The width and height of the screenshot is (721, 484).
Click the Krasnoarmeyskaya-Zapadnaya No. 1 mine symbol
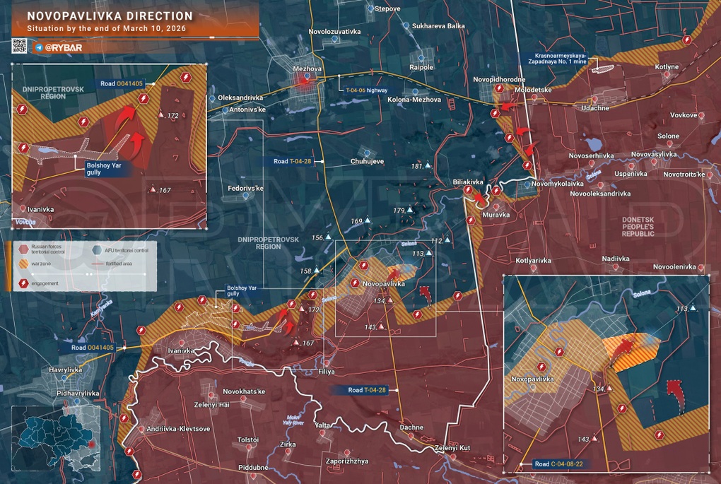point(604,68)
